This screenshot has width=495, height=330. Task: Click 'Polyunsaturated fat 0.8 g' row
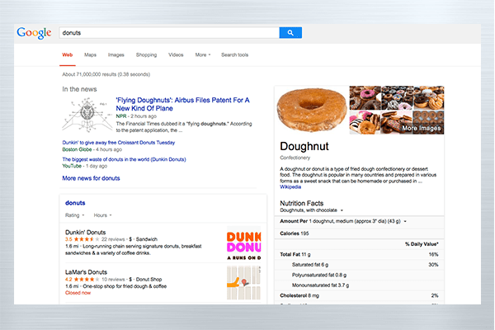pos(359,275)
